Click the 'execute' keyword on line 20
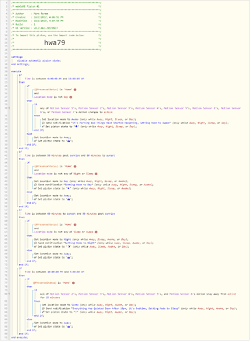The height and width of the screenshot is (342, 251). [16, 72]
